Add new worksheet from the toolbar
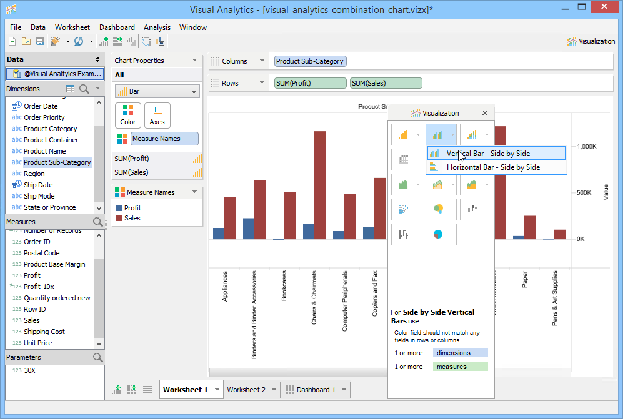Viewport: 623px width, 419px height. tap(104, 41)
